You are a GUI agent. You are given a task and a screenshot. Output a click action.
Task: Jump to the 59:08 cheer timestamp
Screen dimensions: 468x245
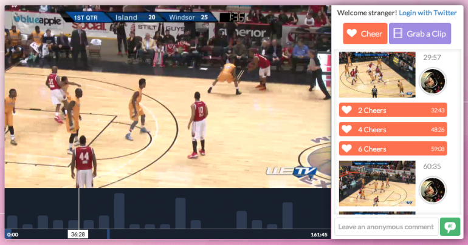[438, 149]
